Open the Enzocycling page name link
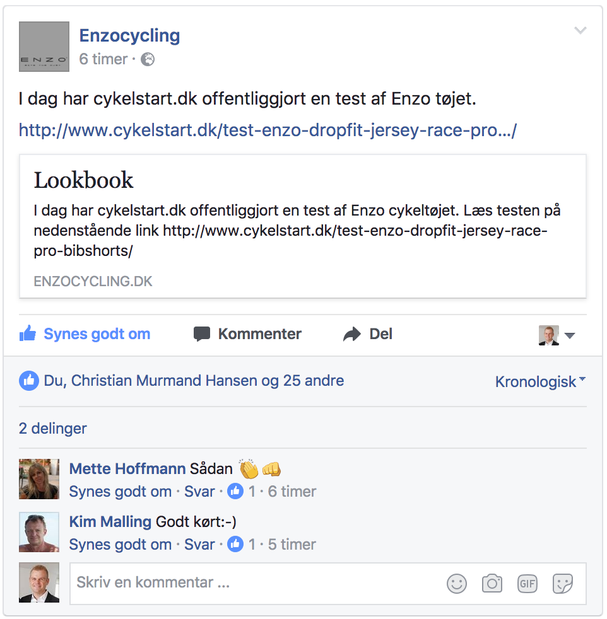 (129, 35)
